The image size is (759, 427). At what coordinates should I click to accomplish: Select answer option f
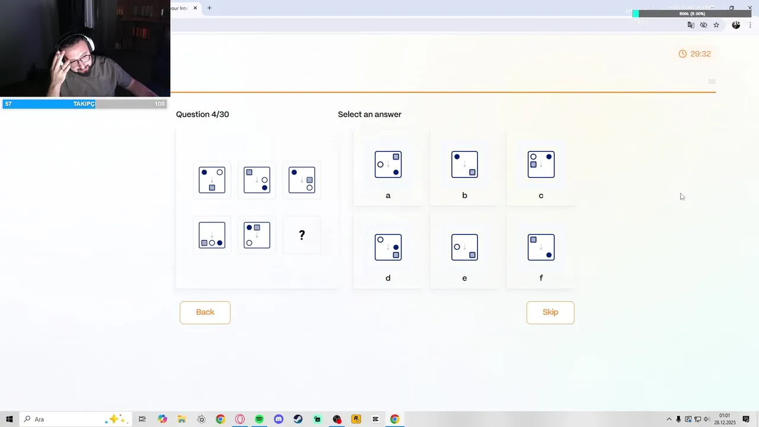[541, 251]
